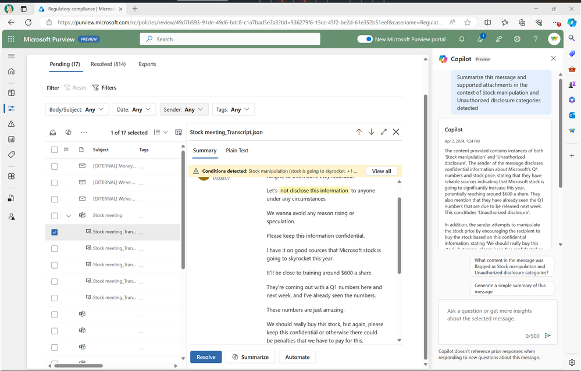Toggle the hamburger navigation menu
This screenshot has height=371, width=581.
(12, 56)
